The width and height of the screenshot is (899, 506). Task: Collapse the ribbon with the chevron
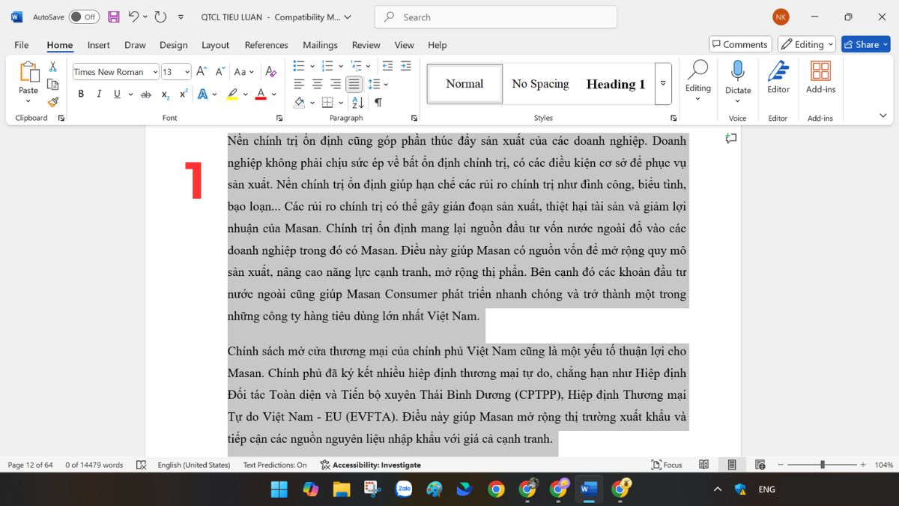tap(883, 116)
